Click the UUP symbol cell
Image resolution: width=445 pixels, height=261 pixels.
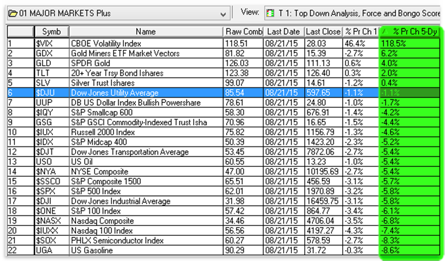[x=52, y=102]
